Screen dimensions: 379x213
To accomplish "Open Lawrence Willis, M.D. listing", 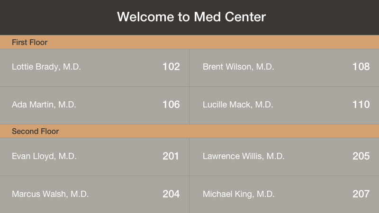I will [x=284, y=157].
